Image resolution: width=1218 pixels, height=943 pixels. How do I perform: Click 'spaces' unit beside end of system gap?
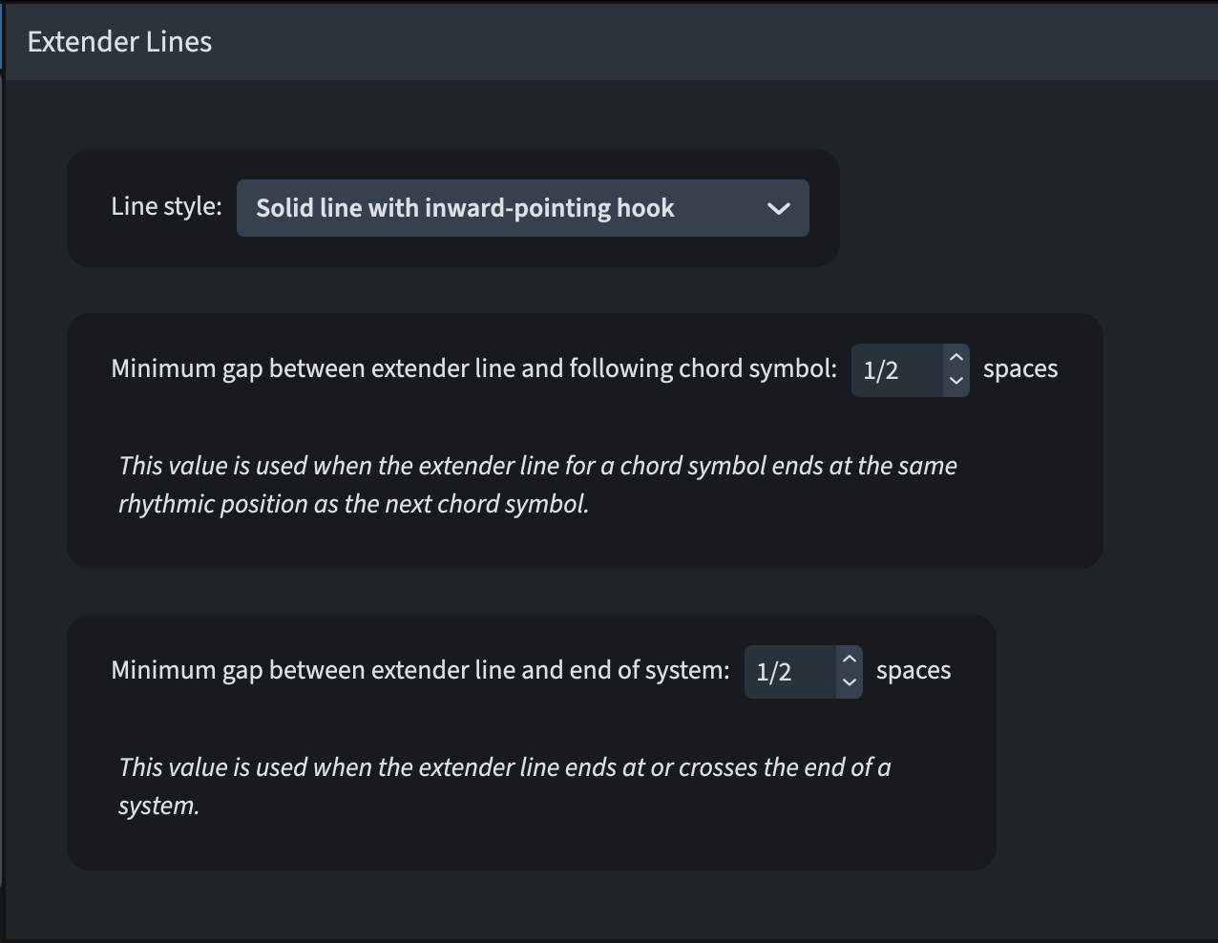point(913,671)
